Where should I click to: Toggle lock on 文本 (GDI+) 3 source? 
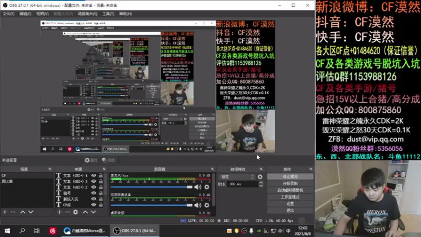tap(101, 181)
